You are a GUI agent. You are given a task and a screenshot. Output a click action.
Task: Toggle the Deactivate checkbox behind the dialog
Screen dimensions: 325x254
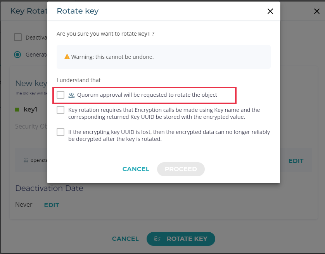[x=18, y=37]
